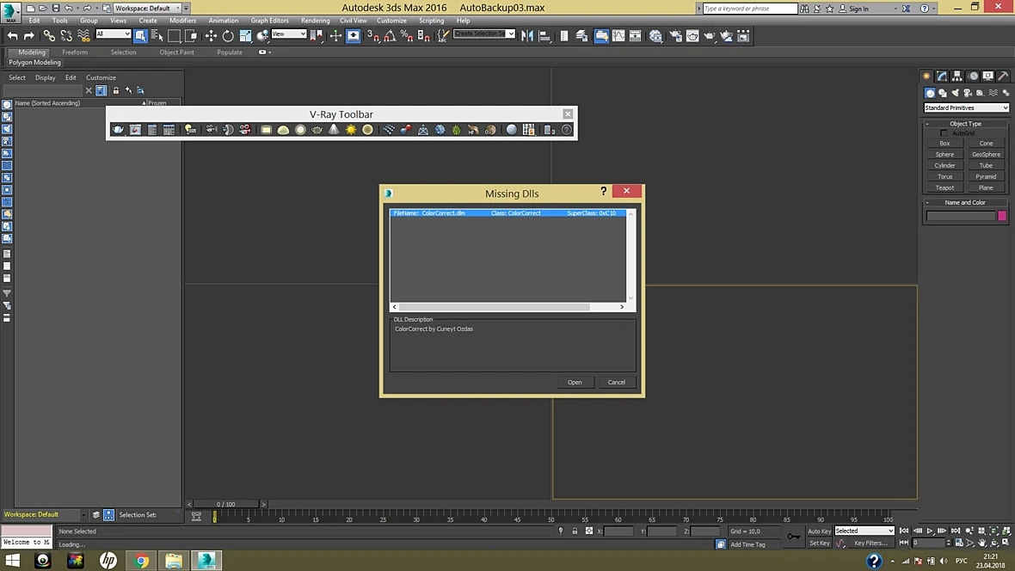Open reference coordinate system View dropdown

289,34
